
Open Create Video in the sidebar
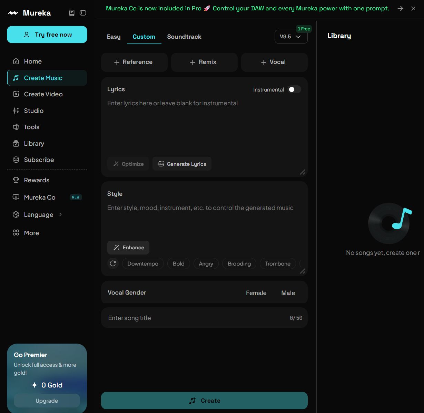tap(47, 94)
